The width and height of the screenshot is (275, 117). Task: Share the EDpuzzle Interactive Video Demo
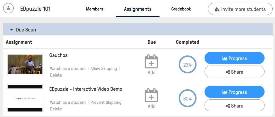point(234,106)
